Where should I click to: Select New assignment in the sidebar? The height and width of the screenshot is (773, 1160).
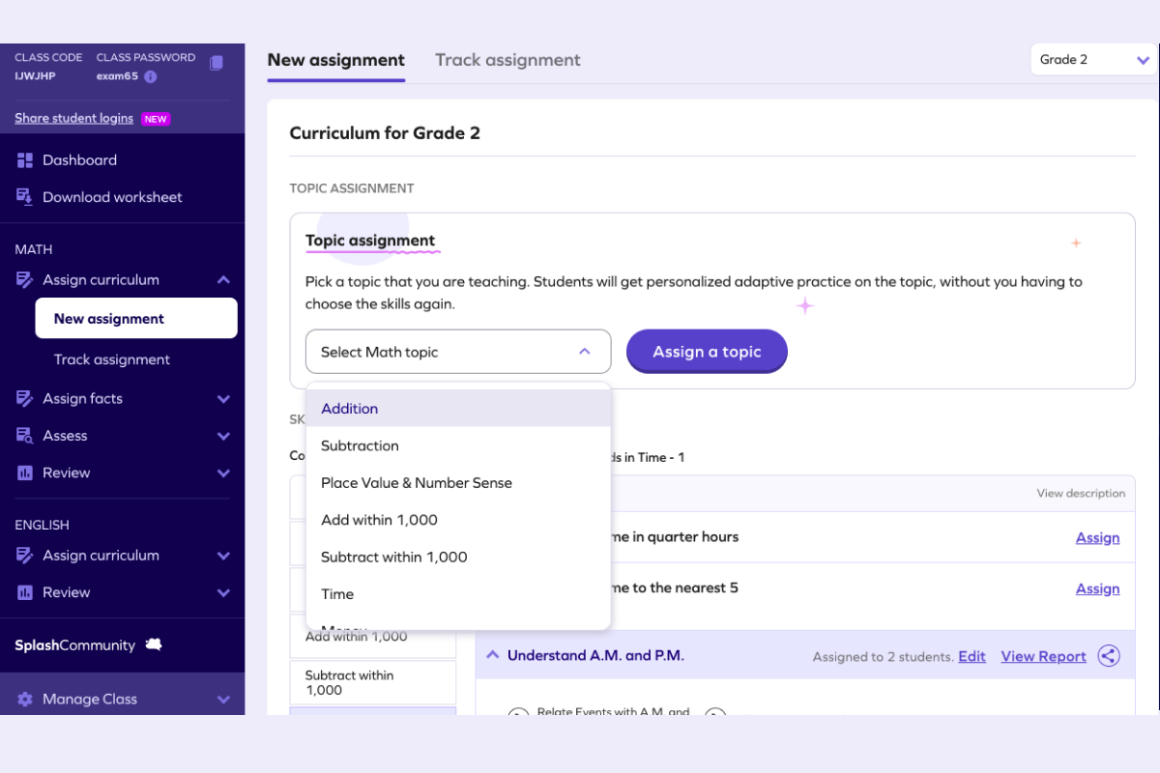(136, 318)
